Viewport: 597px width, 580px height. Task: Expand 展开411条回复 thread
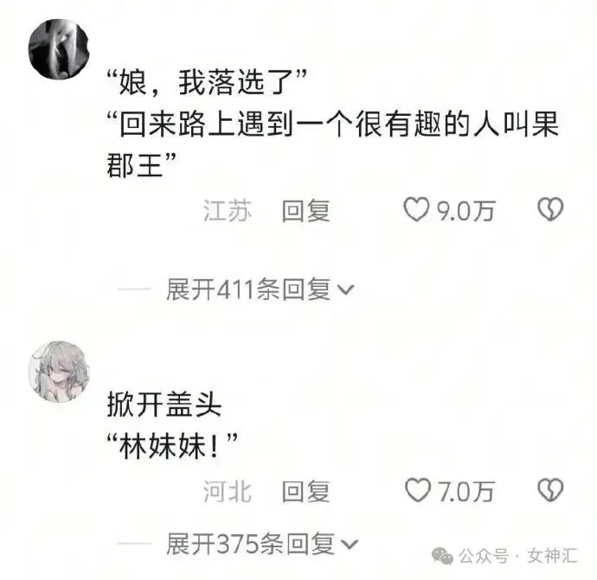coord(260,290)
